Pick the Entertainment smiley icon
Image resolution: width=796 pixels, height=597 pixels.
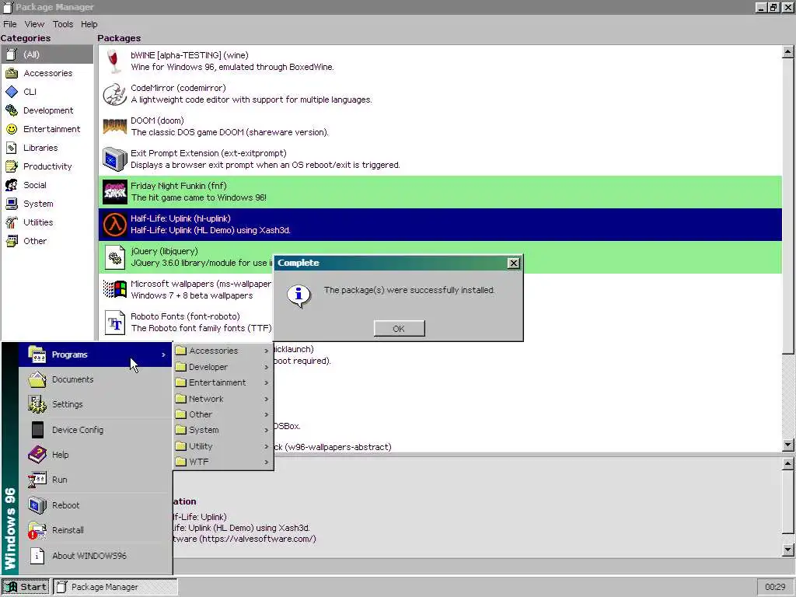point(12,129)
